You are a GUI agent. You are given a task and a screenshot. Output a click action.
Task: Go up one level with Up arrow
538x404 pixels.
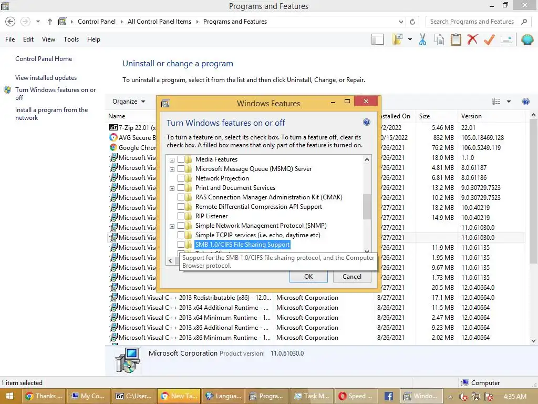50,22
